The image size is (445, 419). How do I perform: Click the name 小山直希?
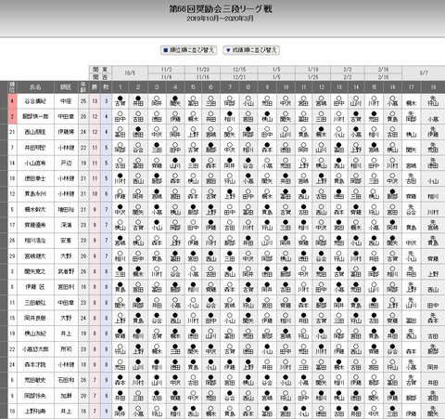pyautogui.click(x=35, y=164)
